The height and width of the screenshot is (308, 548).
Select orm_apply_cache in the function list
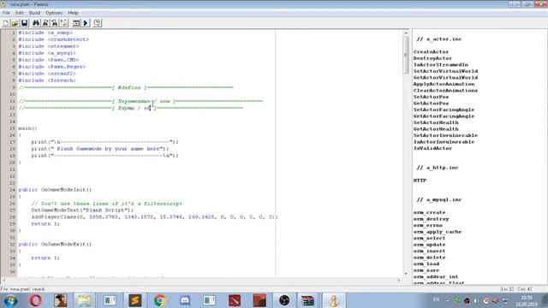(x=438, y=232)
